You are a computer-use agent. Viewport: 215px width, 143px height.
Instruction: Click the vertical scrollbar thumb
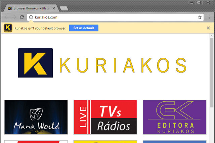[211, 73]
